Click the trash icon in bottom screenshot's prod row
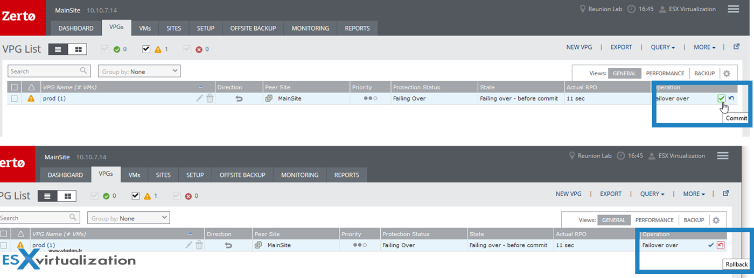The width and height of the screenshot is (754, 278). [x=199, y=245]
